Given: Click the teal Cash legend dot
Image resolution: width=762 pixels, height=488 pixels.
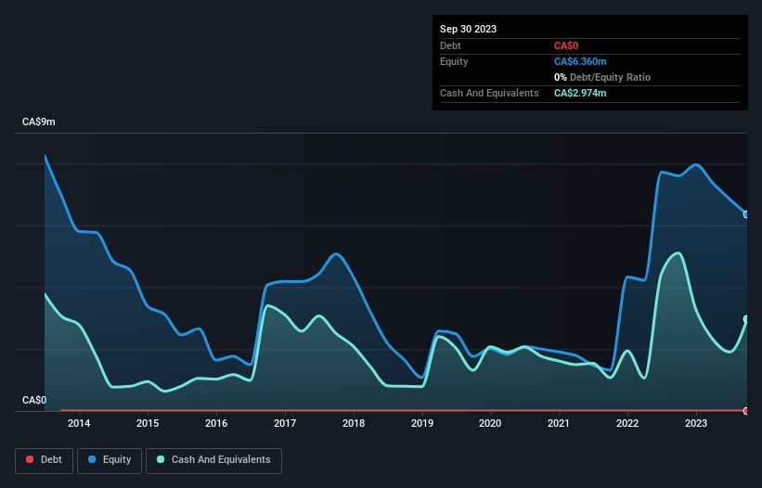Looking at the screenshot, I should pos(161,459).
